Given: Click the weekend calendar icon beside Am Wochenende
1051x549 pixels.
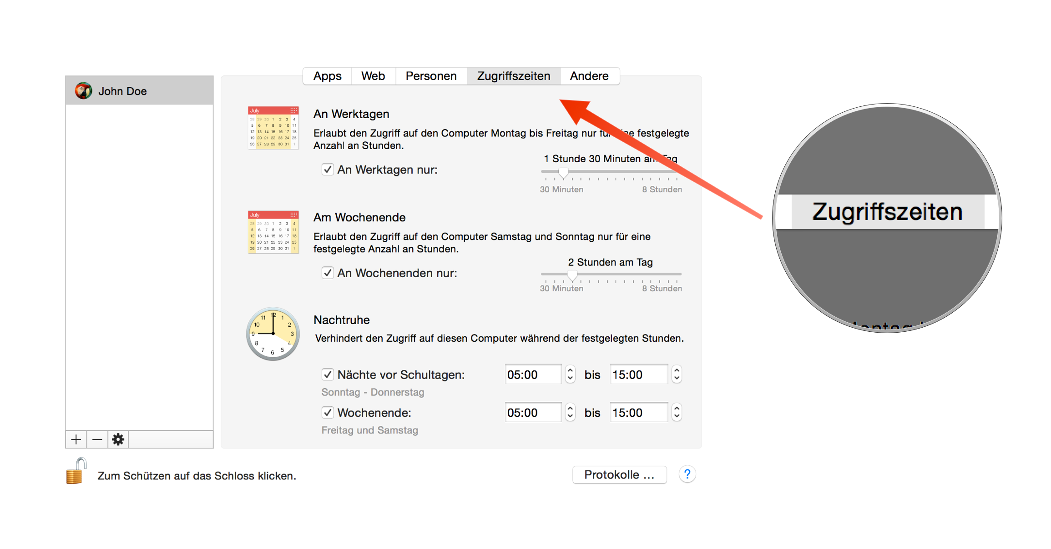Looking at the screenshot, I should tap(273, 232).
